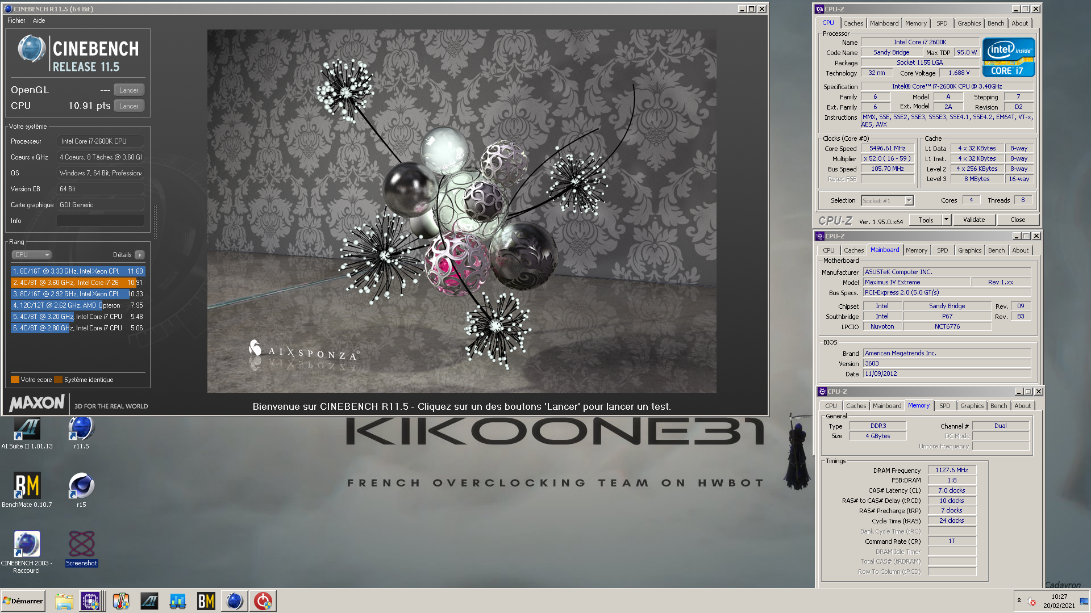Open the CPU ranking dropdown
Viewport: 1091px width, 613px height.
32,255
